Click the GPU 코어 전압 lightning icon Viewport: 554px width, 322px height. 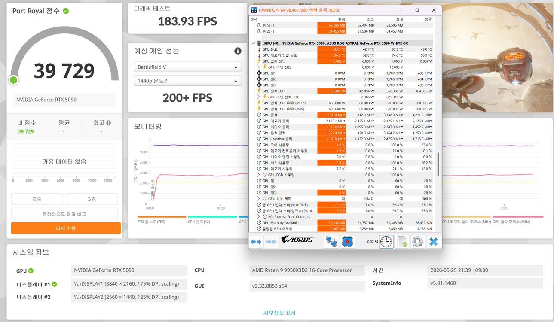(259, 61)
